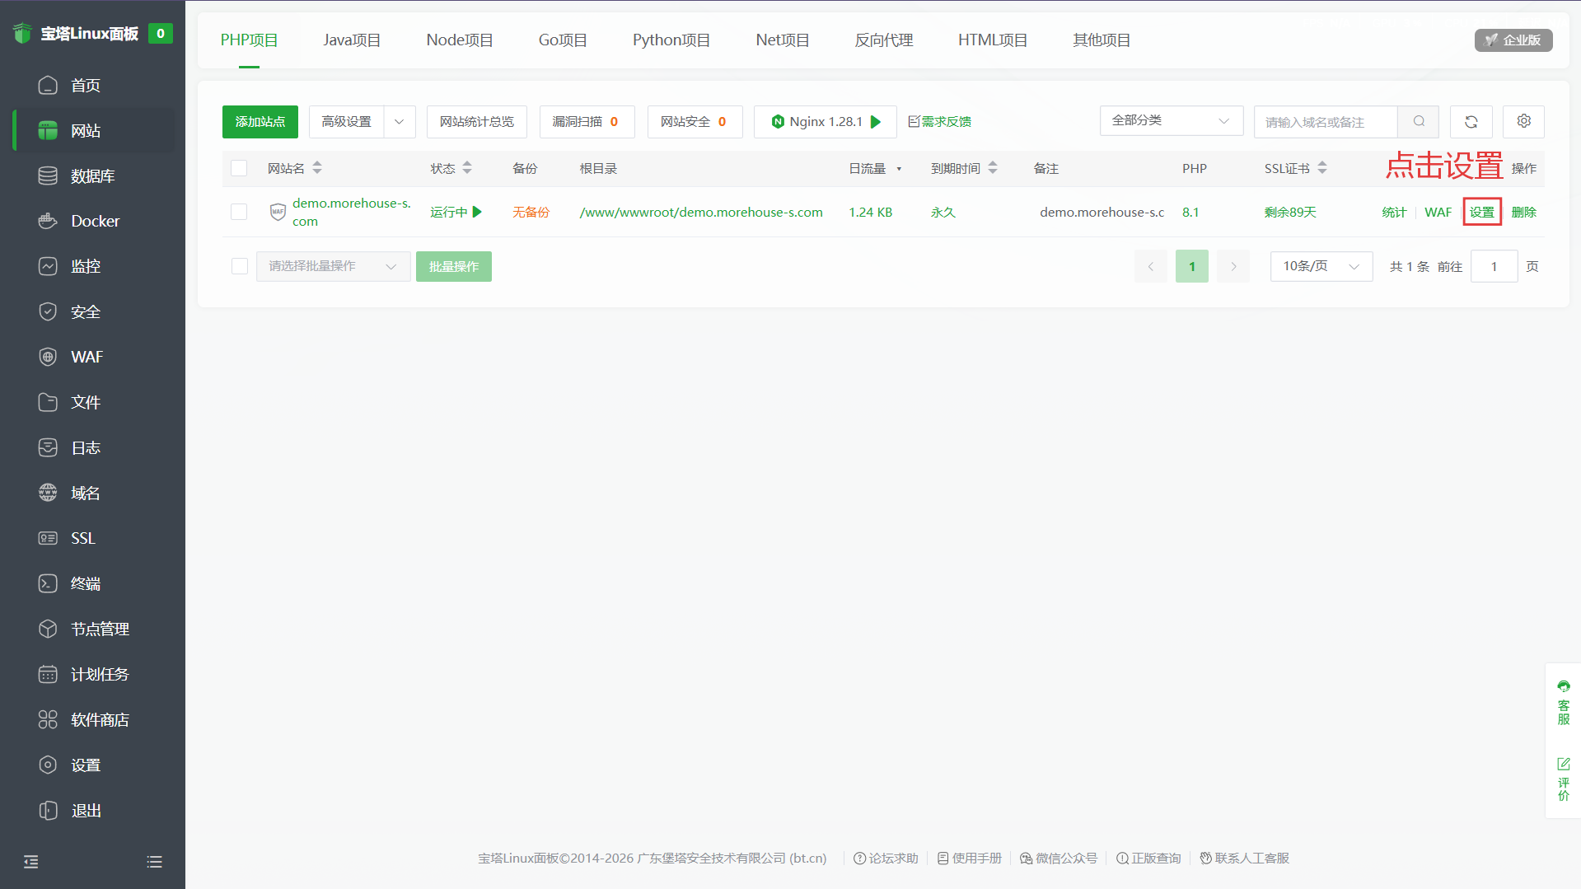
Task: Click the WAF shield icon beside site name
Action: click(x=278, y=212)
